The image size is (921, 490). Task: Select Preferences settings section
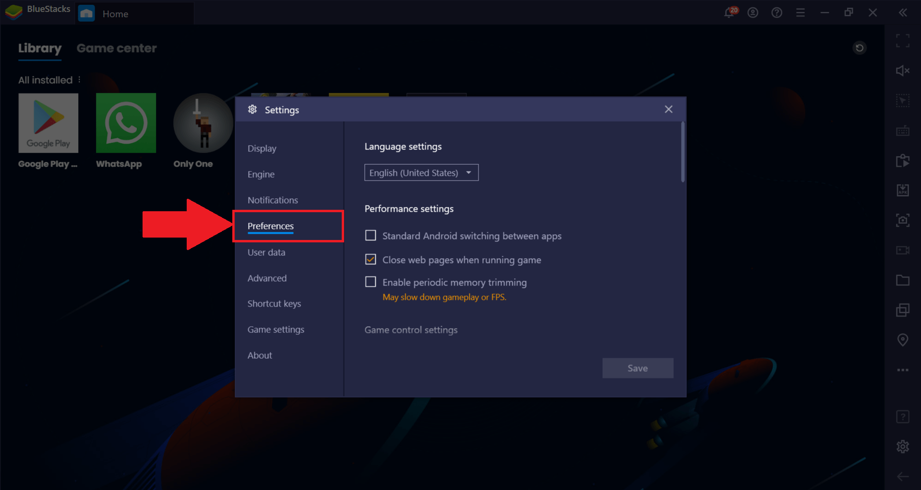[x=271, y=226]
